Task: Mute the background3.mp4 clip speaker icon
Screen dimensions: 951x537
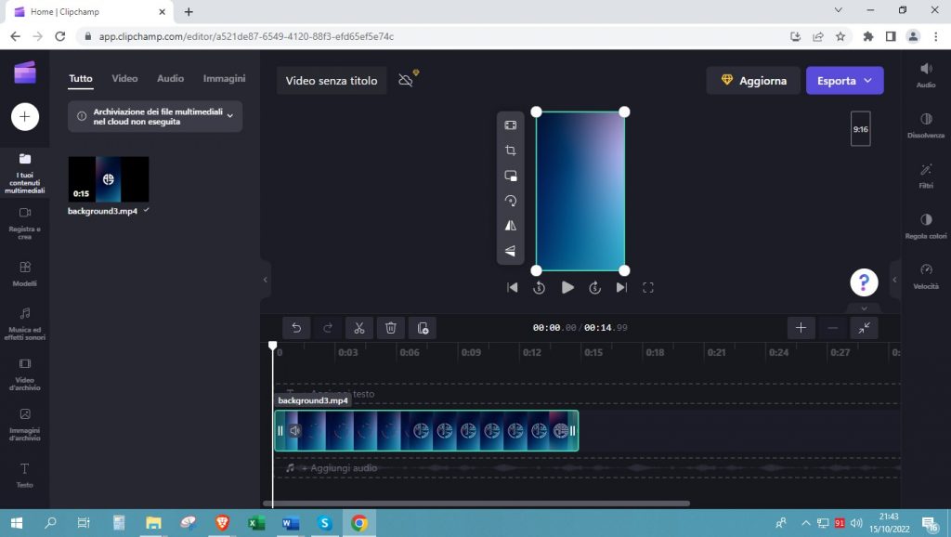Action: point(296,429)
